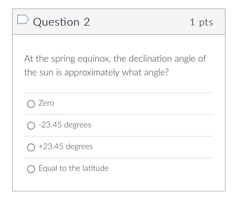Pick the +23.45 degrees radio button

coord(31,147)
